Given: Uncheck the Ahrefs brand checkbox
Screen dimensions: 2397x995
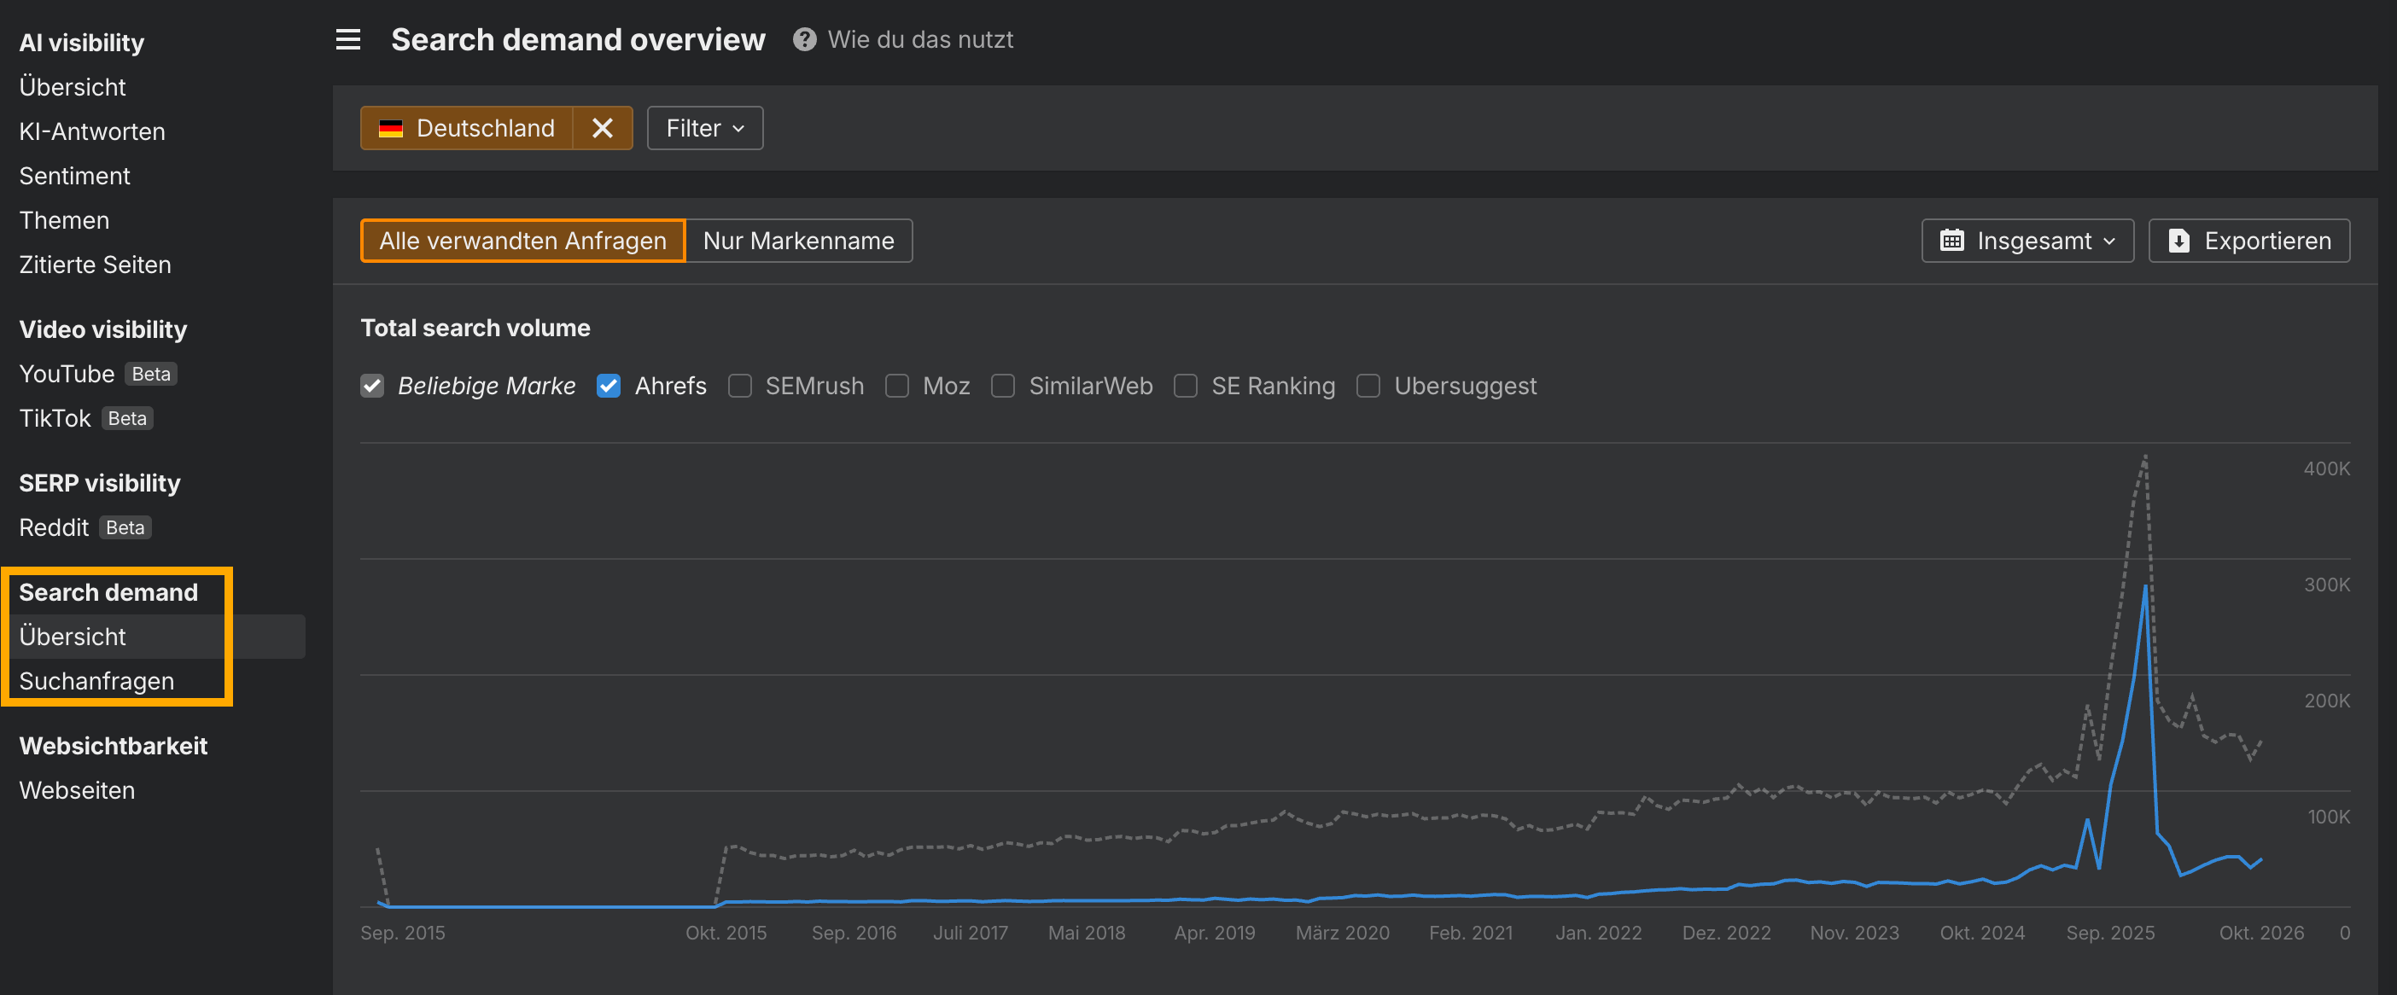Looking at the screenshot, I should (x=609, y=386).
